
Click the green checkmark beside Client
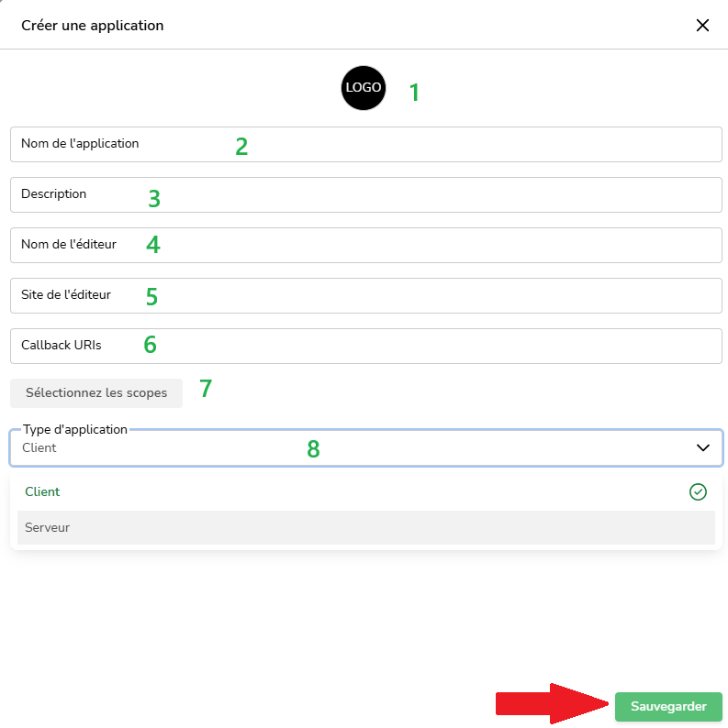tap(698, 492)
